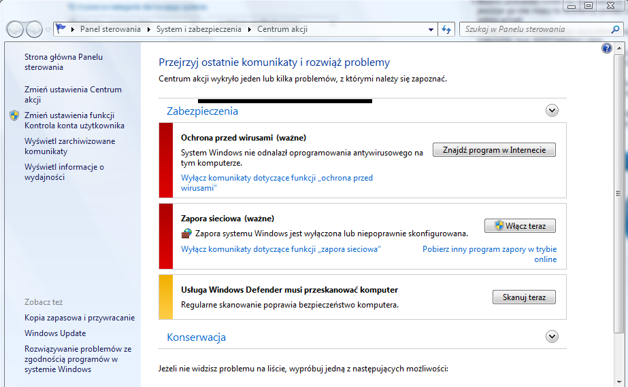This screenshot has width=628, height=387.
Task: Click the Zapora sieciowa (ważne) title
Action: coord(227,219)
